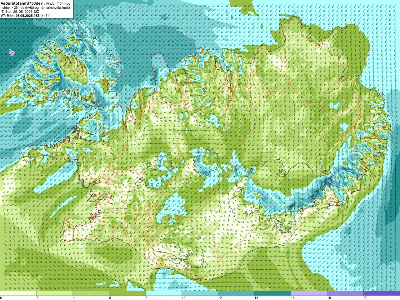Click the legend scale number 2

[x=37, y=298]
